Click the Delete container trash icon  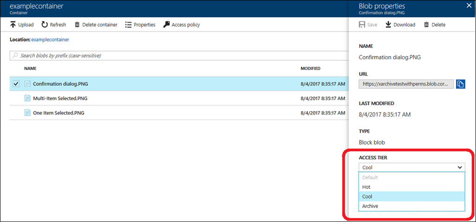click(77, 25)
